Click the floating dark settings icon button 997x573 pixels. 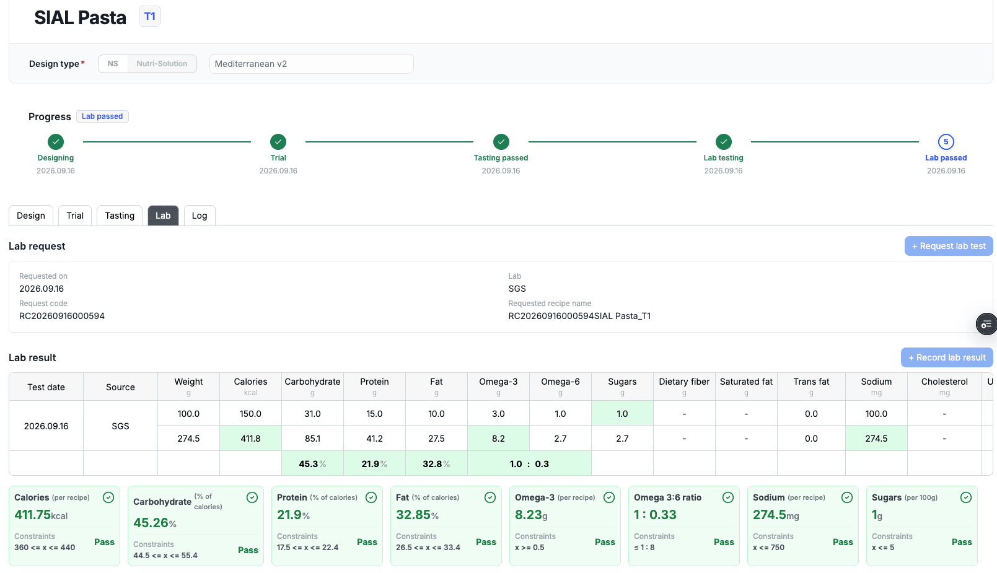point(986,324)
